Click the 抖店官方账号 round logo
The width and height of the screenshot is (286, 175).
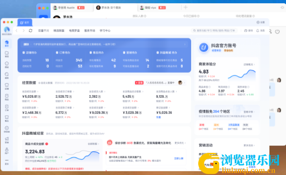(203, 47)
